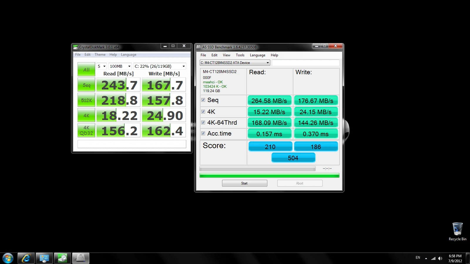The height and width of the screenshot is (264, 470).
Task: Select the 18.22 4K read result
Action: [x=118, y=116]
